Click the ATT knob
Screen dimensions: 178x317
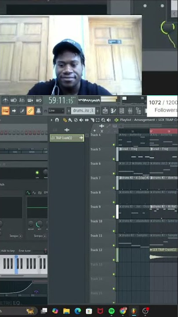39,224
